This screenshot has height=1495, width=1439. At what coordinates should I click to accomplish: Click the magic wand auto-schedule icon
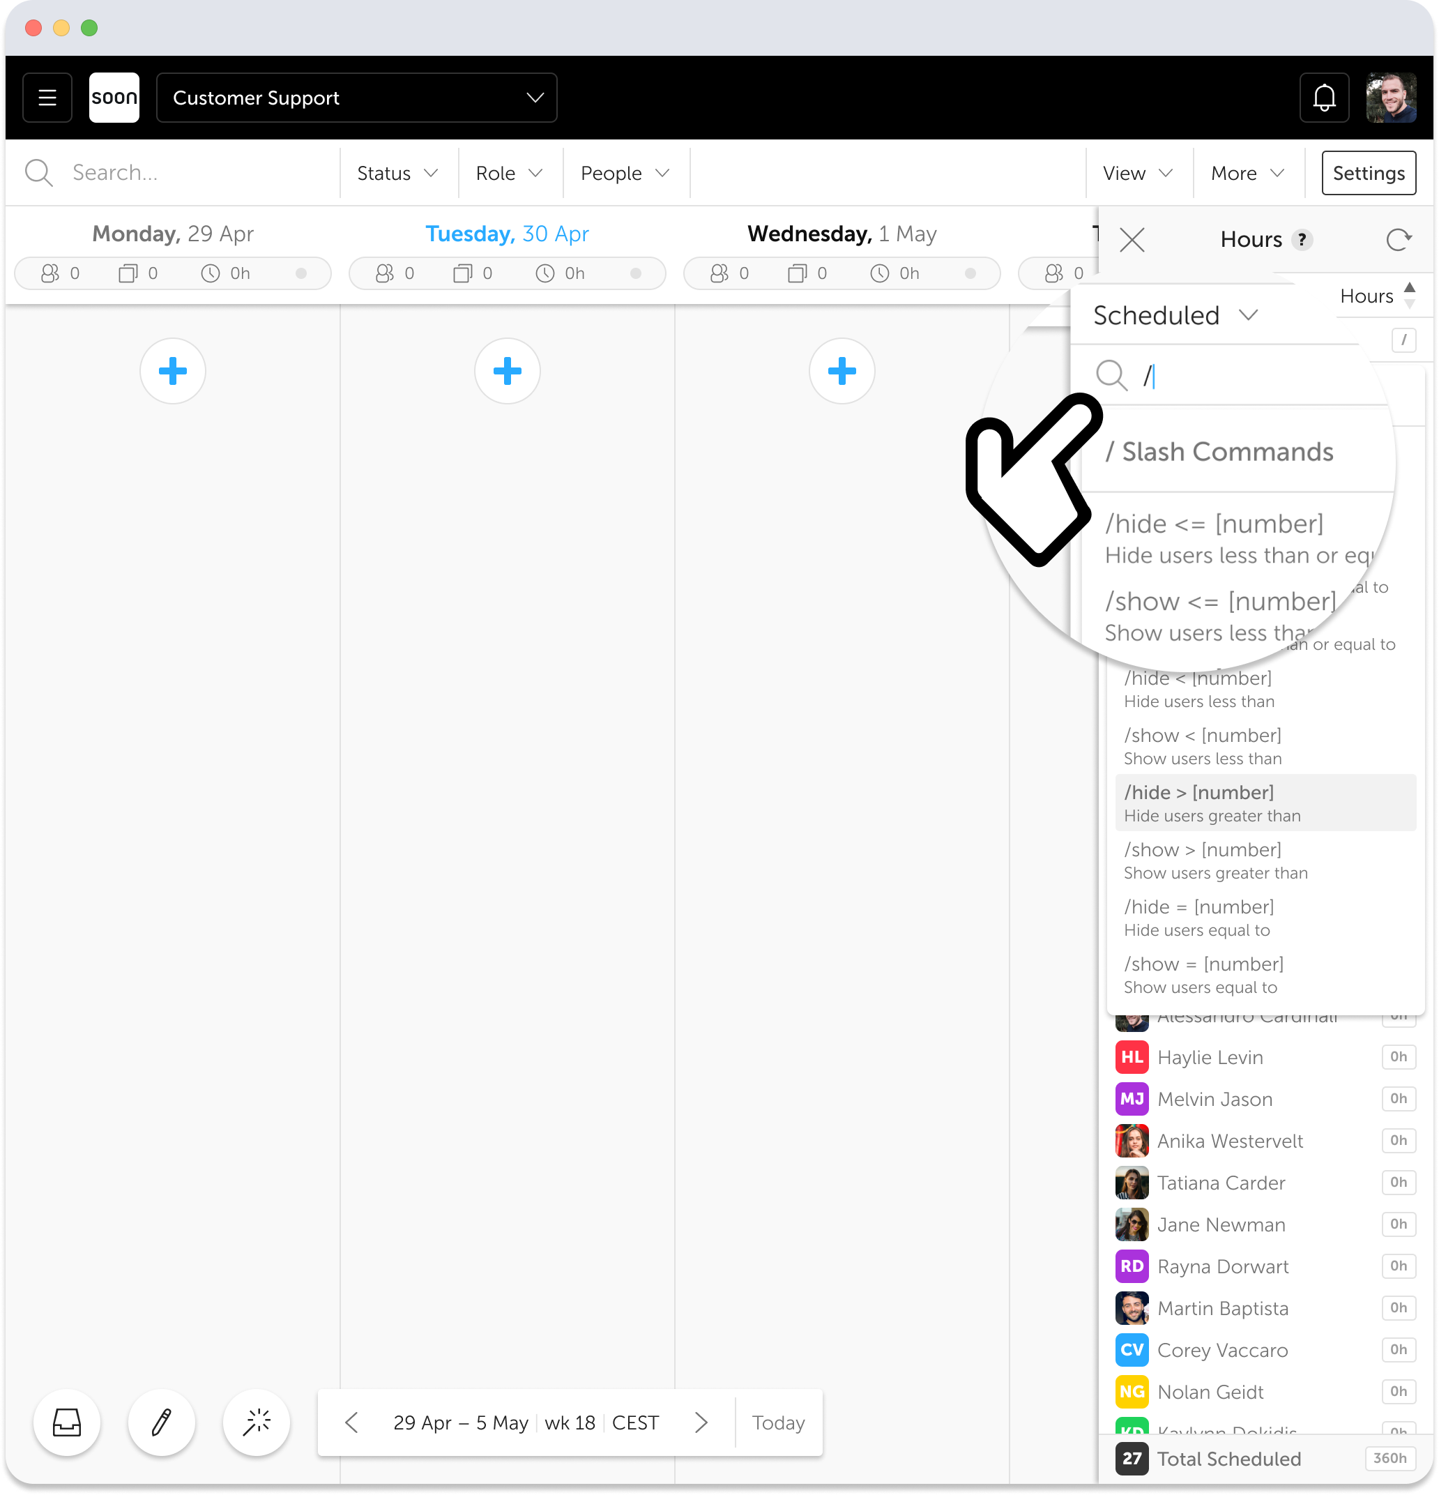(x=257, y=1422)
